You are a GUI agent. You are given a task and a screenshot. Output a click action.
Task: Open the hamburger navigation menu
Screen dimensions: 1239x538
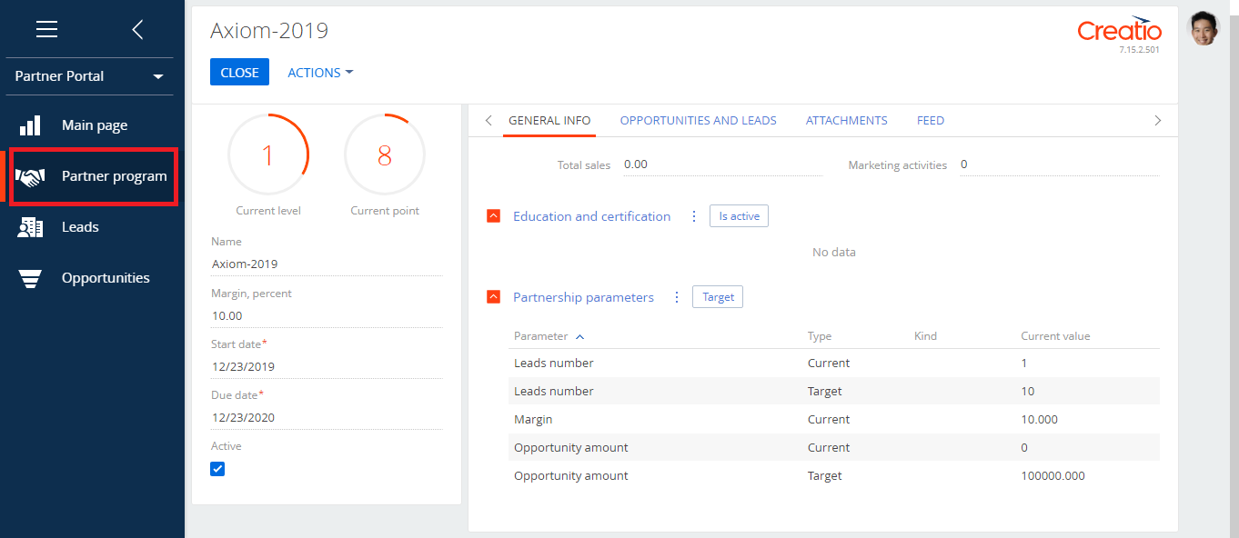46,28
